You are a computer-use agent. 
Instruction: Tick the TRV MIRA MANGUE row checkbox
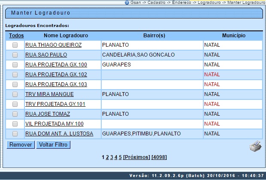(15, 94)
